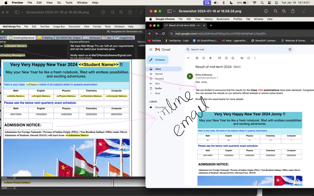Delete the email using the trash icon
Image resolution: width=314 pixels, height=196 pixels.
(211, 58)
